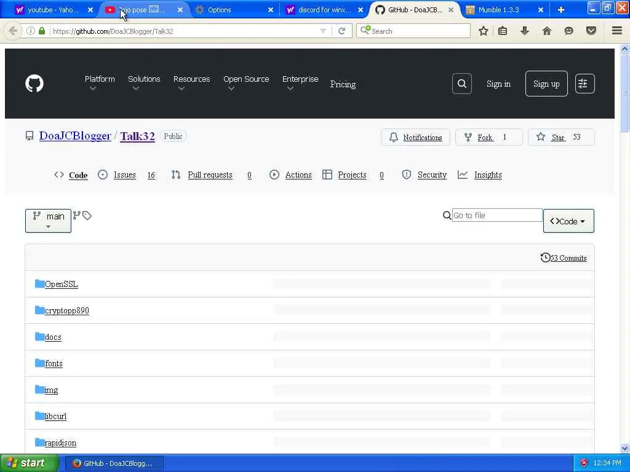Expand the Solutions menu
The image size is (630, 472).
click(x=144, y=83)
